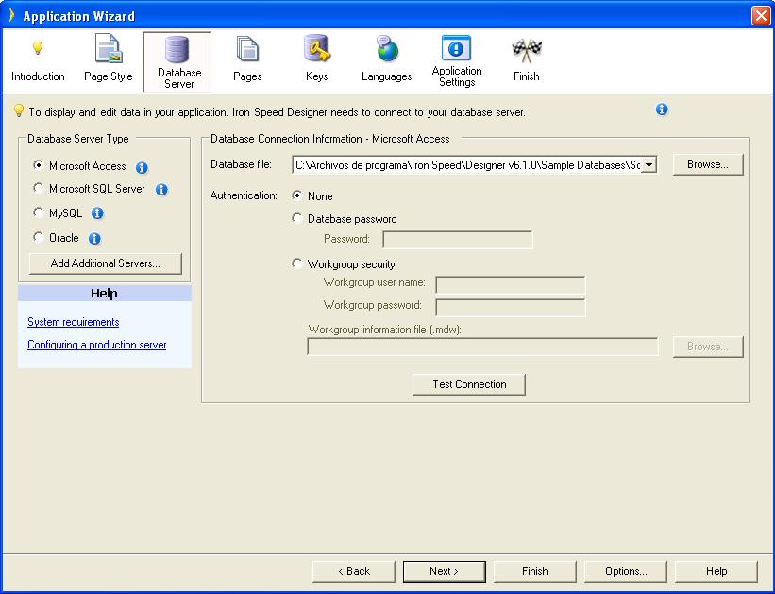Choose MySQL as database server type
Screen dimensions: 775x594
38,212
